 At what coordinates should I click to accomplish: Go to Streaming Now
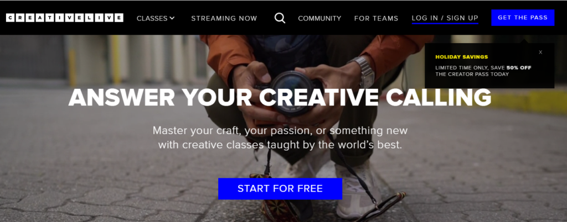[224, 18]
